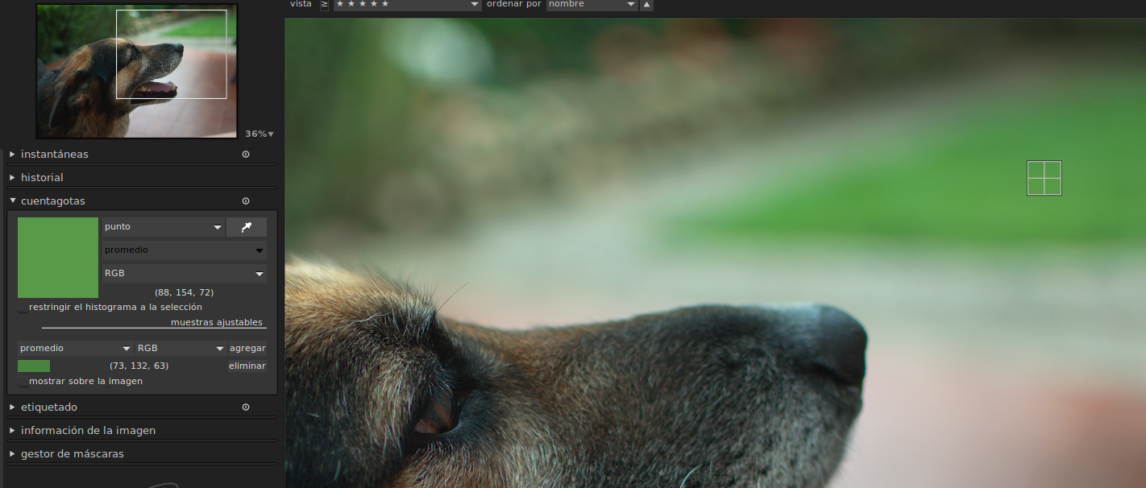Enable restringir el histograma a la selección
The width and height of the screenshot is (1146, 488).
(23, 308)
